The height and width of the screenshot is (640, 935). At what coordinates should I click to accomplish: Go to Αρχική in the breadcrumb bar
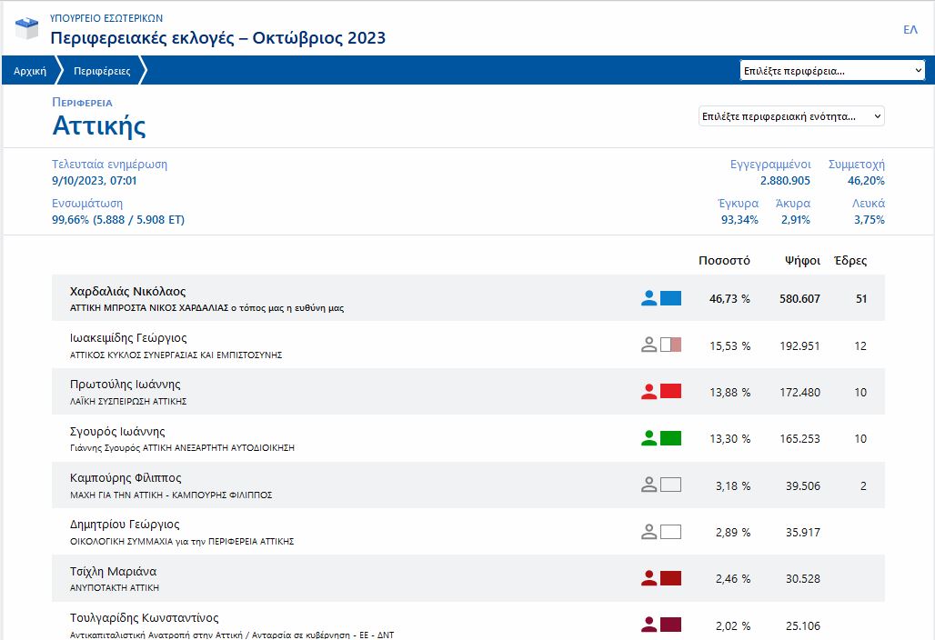coord(30,71)
